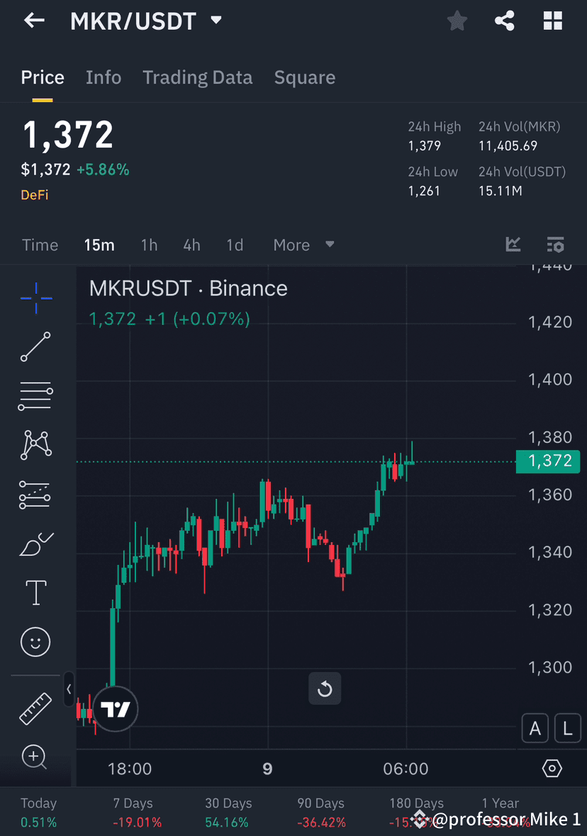Select the brush drawing tool
This screenshot has width=587, height=836.
(x=35, y=543)
